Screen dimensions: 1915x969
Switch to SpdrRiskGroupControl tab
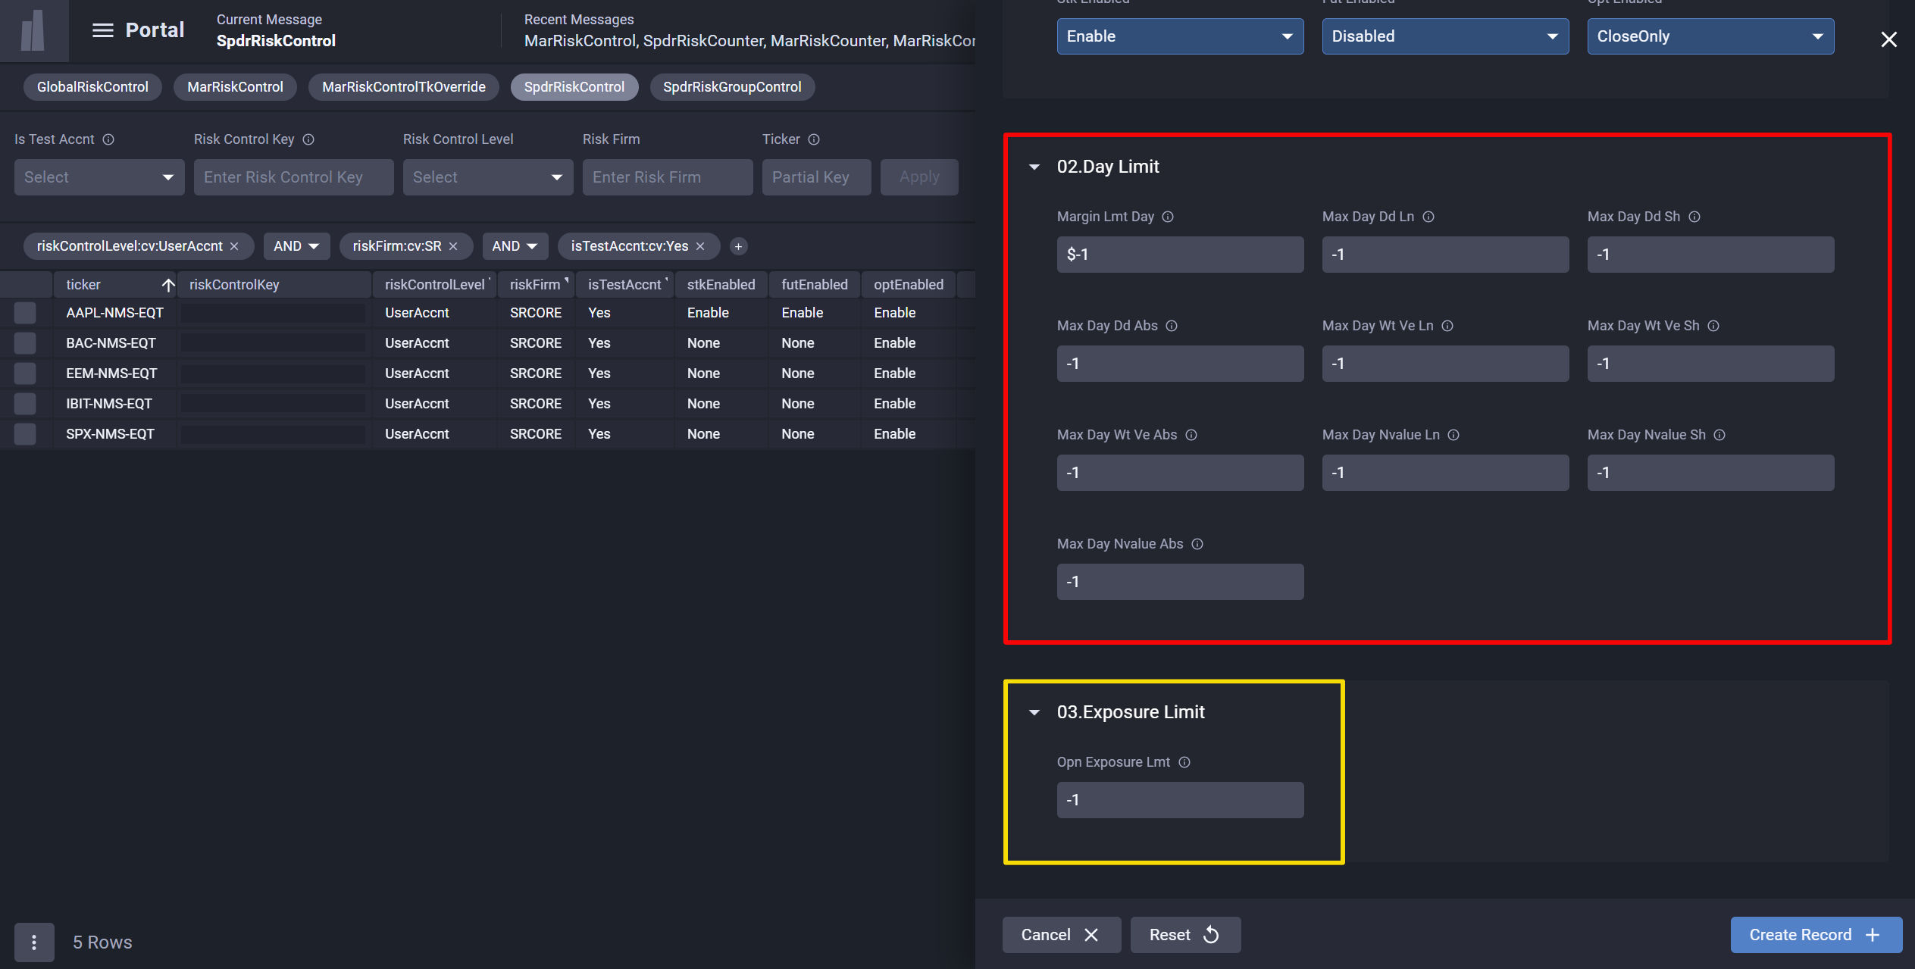point(731,87)
